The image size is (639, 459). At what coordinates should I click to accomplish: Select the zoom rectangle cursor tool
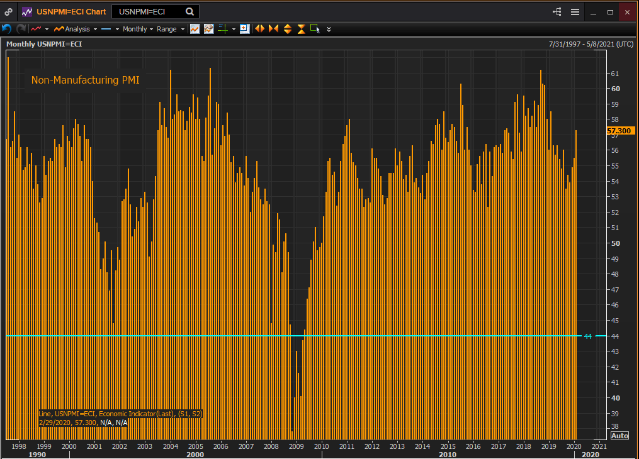pyautogui.click(x=315, y=29)
